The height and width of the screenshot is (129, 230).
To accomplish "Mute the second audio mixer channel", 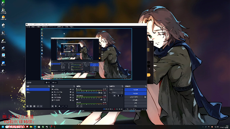I will coord(101,99).
